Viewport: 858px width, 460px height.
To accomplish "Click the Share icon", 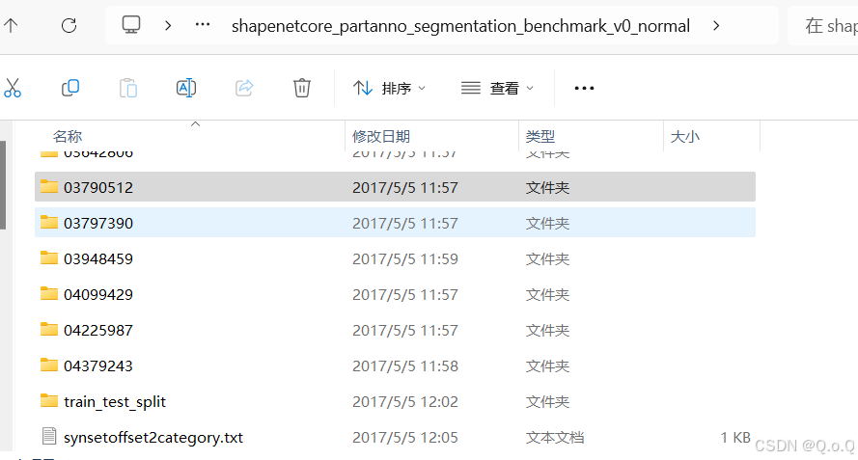I will coord(244,88).
